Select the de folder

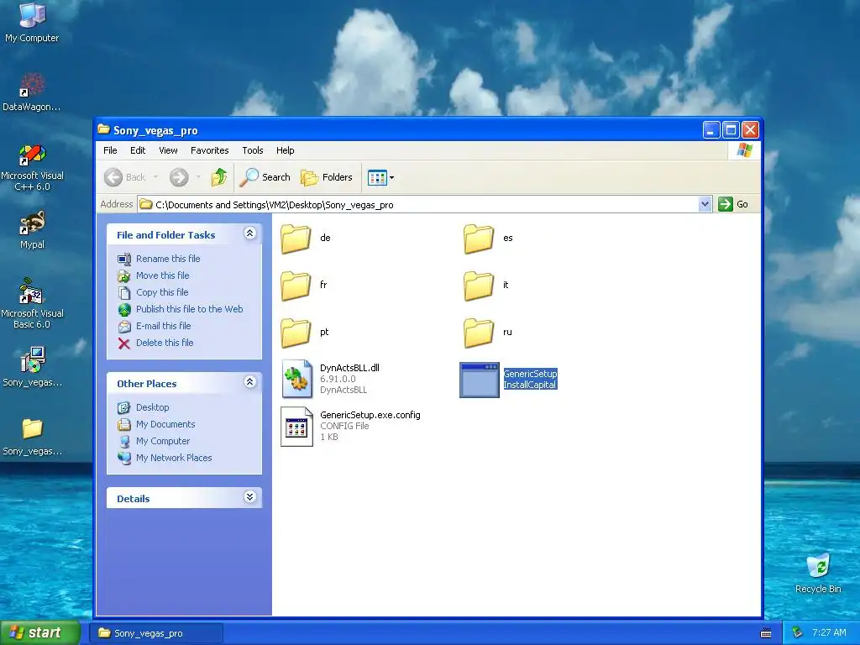click(296, 239)
